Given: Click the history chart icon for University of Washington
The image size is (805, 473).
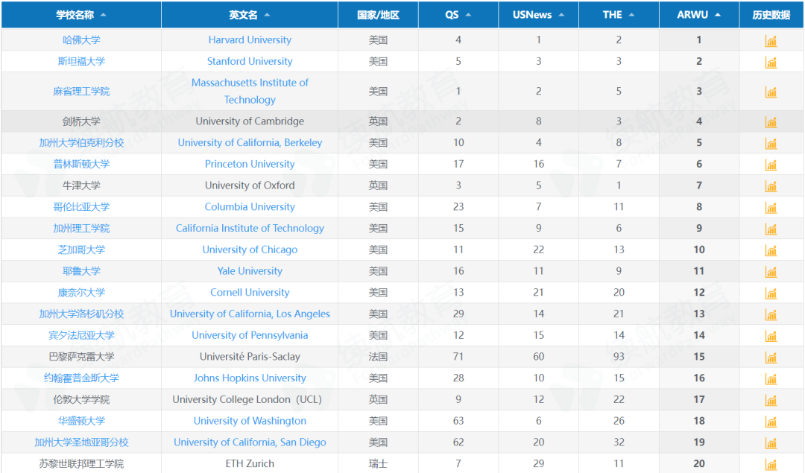Looking at the screenshot, I should (x=771, y=422).
